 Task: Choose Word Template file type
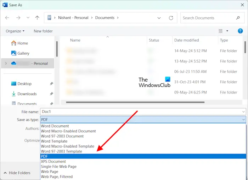143,141
